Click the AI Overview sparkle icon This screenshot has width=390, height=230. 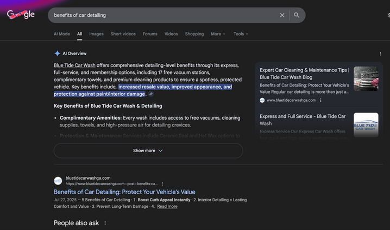pos(57,53)
